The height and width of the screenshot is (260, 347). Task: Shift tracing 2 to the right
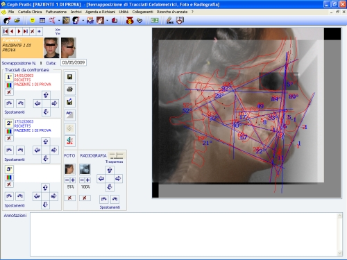tap(54, 150)
